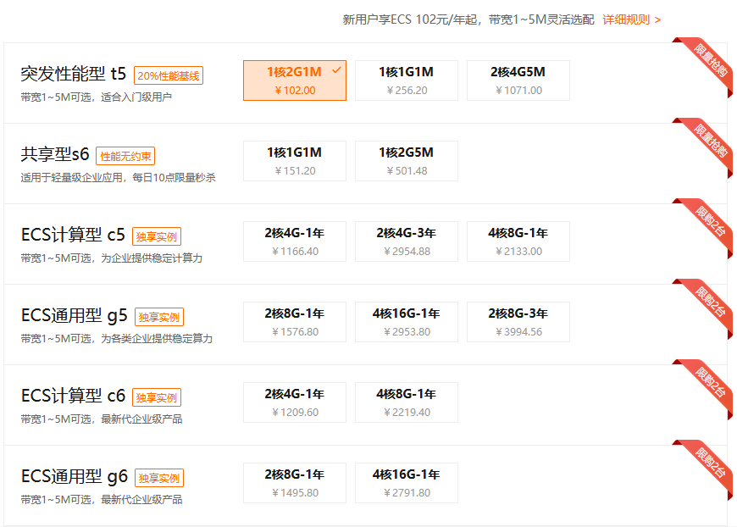Pick c6 4核8G-1年 ¥2219.40 plan

click(x=406, y=402)
